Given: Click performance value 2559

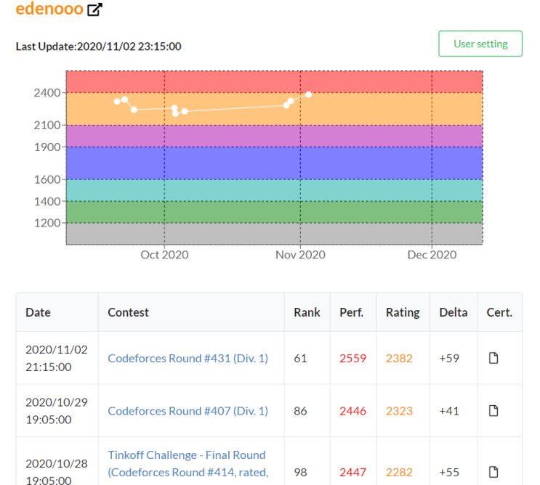Looking at the screenshot, I should [352, 359].
